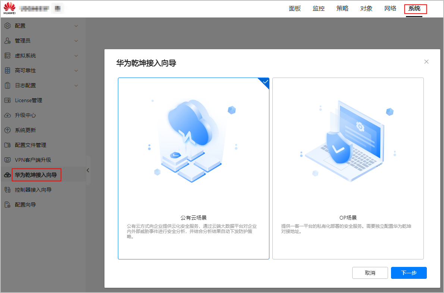Click the 公有云场景 description text
Image resolution: width=444 pixels, height=293 pixels.
192,231
